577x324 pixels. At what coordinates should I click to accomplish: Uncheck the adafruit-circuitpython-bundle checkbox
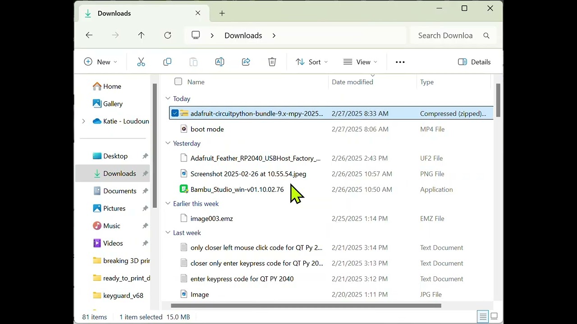click(x=175, y=113)
